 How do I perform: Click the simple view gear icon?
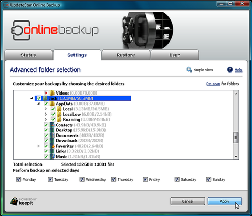[x=189, y=70]
